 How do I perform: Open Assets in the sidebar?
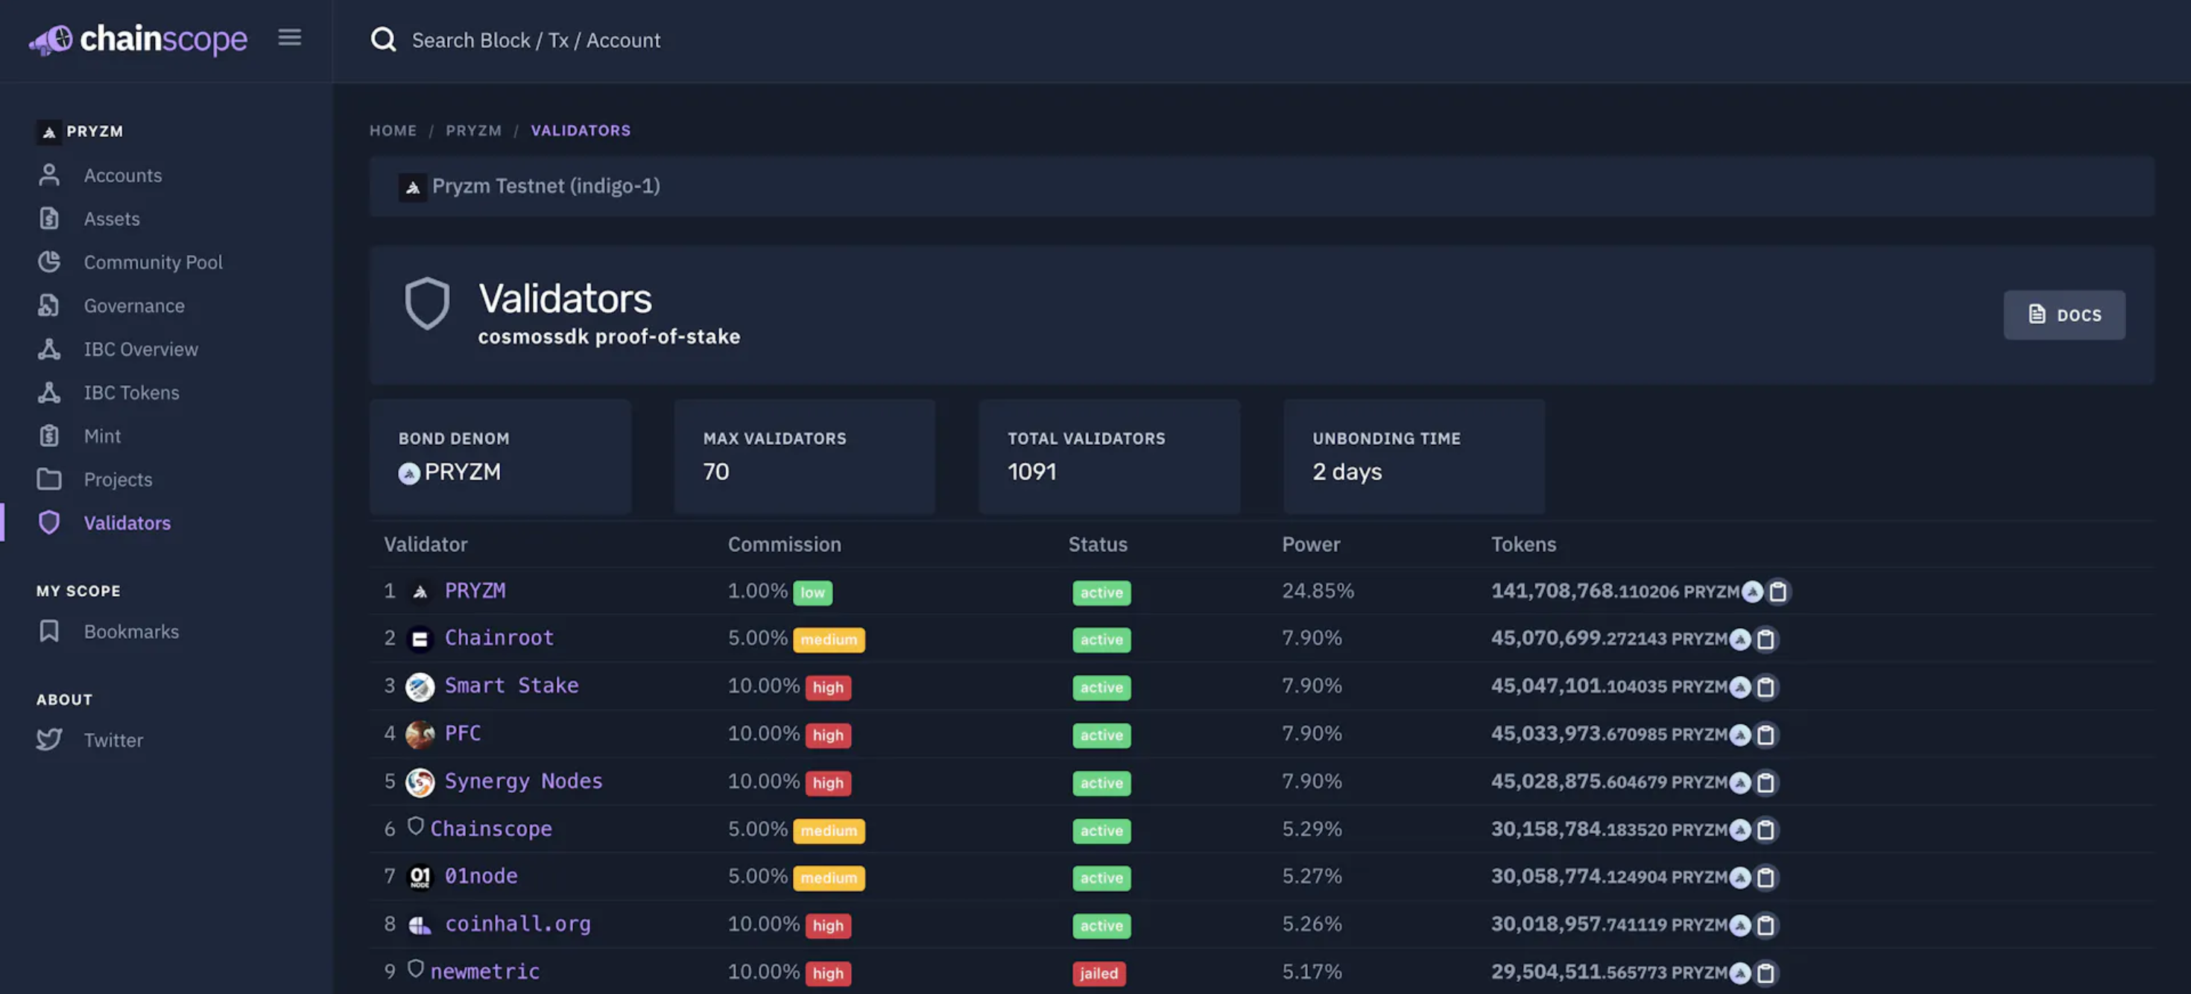tap(112, 218)
